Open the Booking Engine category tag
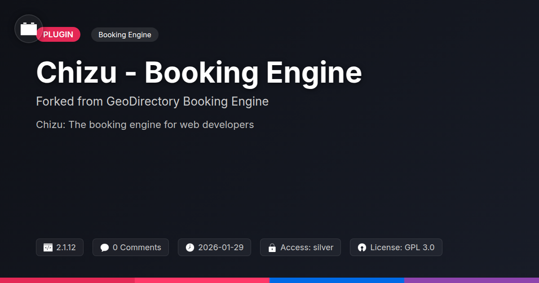 coord(125,35)
